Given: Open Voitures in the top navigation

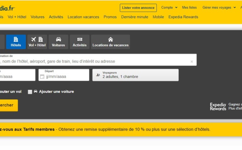Looking at the screenshot, I should (x=38, y=17).
